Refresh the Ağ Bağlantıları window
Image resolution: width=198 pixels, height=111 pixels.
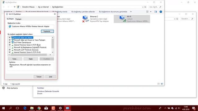[145, 7]
